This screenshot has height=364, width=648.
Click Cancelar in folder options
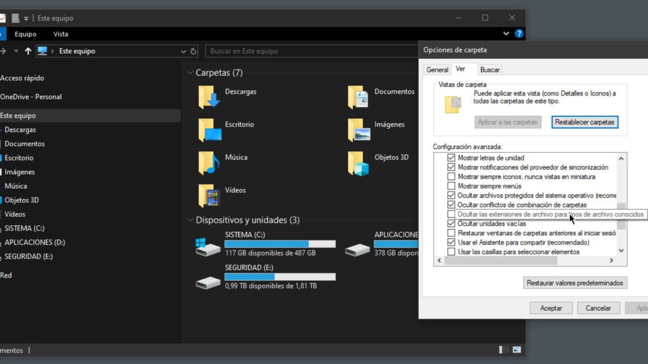click(x=598, y=308)
